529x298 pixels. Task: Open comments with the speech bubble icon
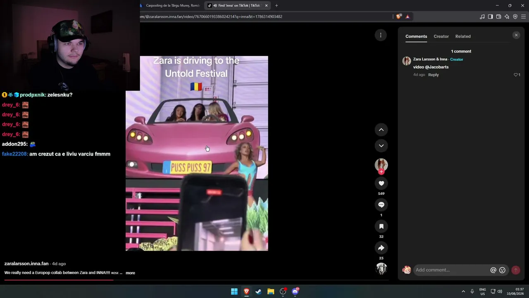[x=381, y=205]
